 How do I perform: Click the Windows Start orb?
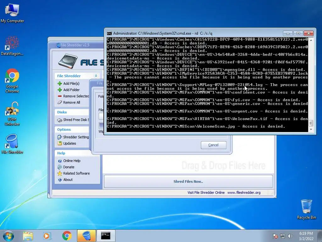8,236
